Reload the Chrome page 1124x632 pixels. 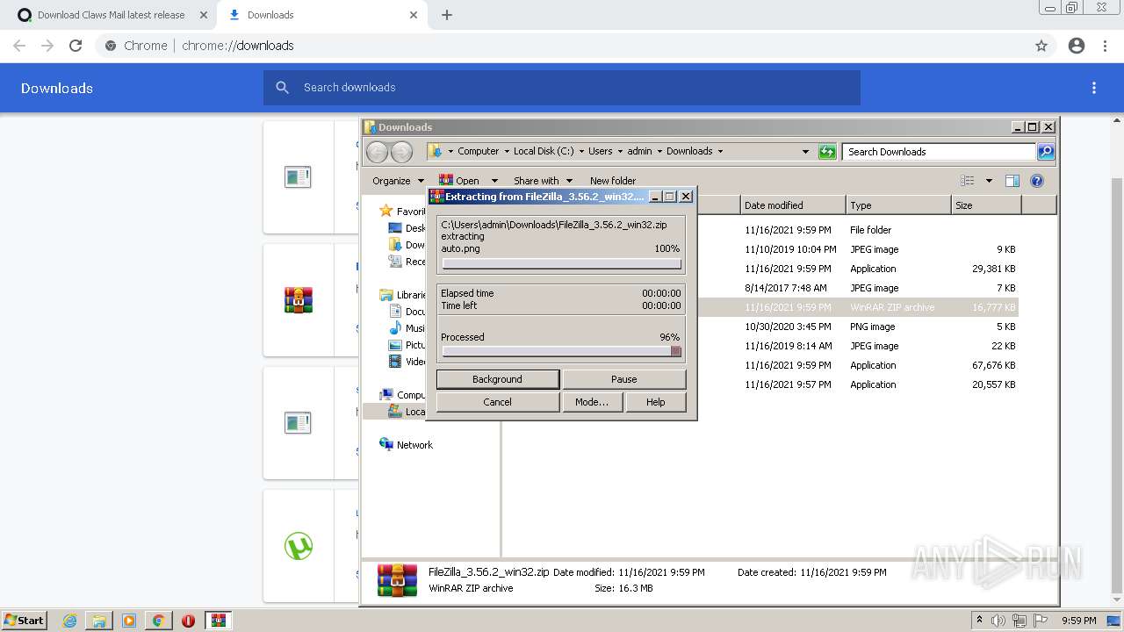click(76, 46)
